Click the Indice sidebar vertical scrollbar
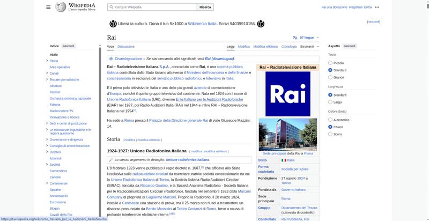 100,131
